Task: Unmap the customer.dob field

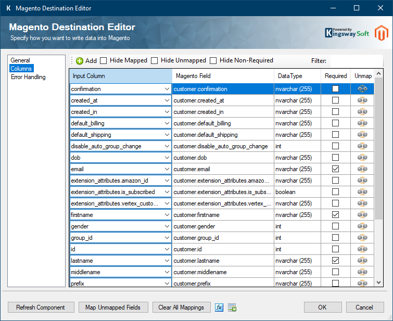Action: click(362, 157)
